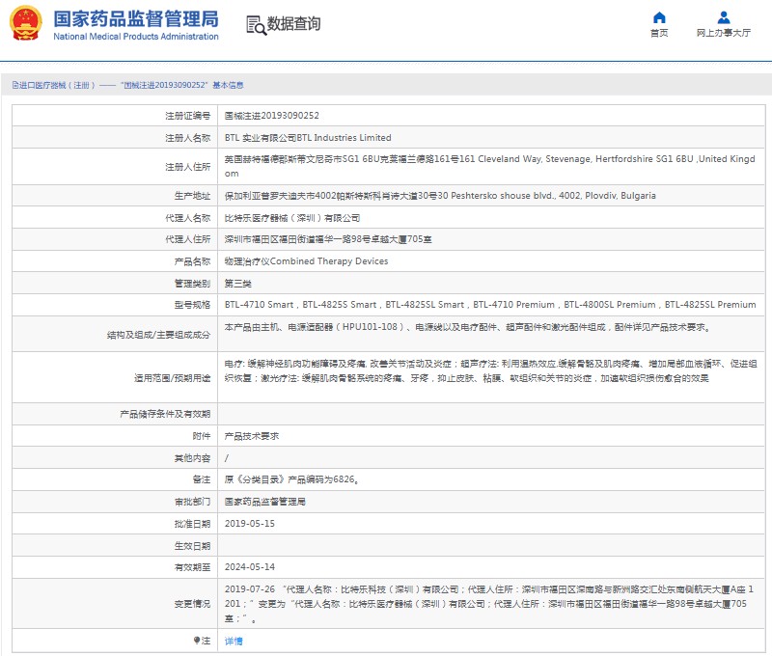
Task: Select expiry date 2024-05-14
Action: (x=250, y=567)
